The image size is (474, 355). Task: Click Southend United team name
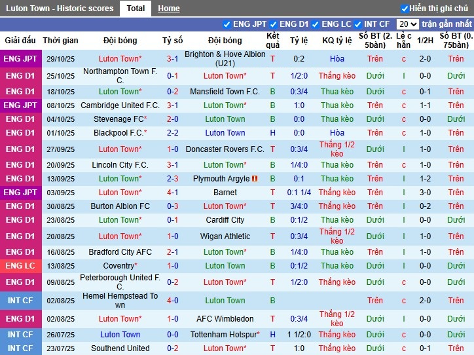point(120,348)
